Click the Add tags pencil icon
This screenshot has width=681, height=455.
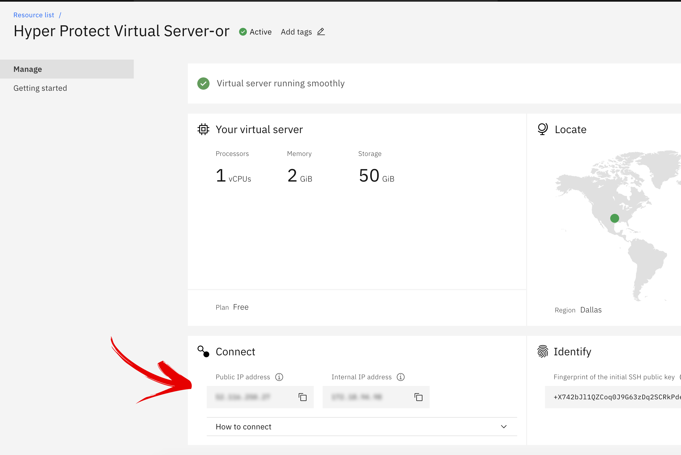[x=321, y=32]
